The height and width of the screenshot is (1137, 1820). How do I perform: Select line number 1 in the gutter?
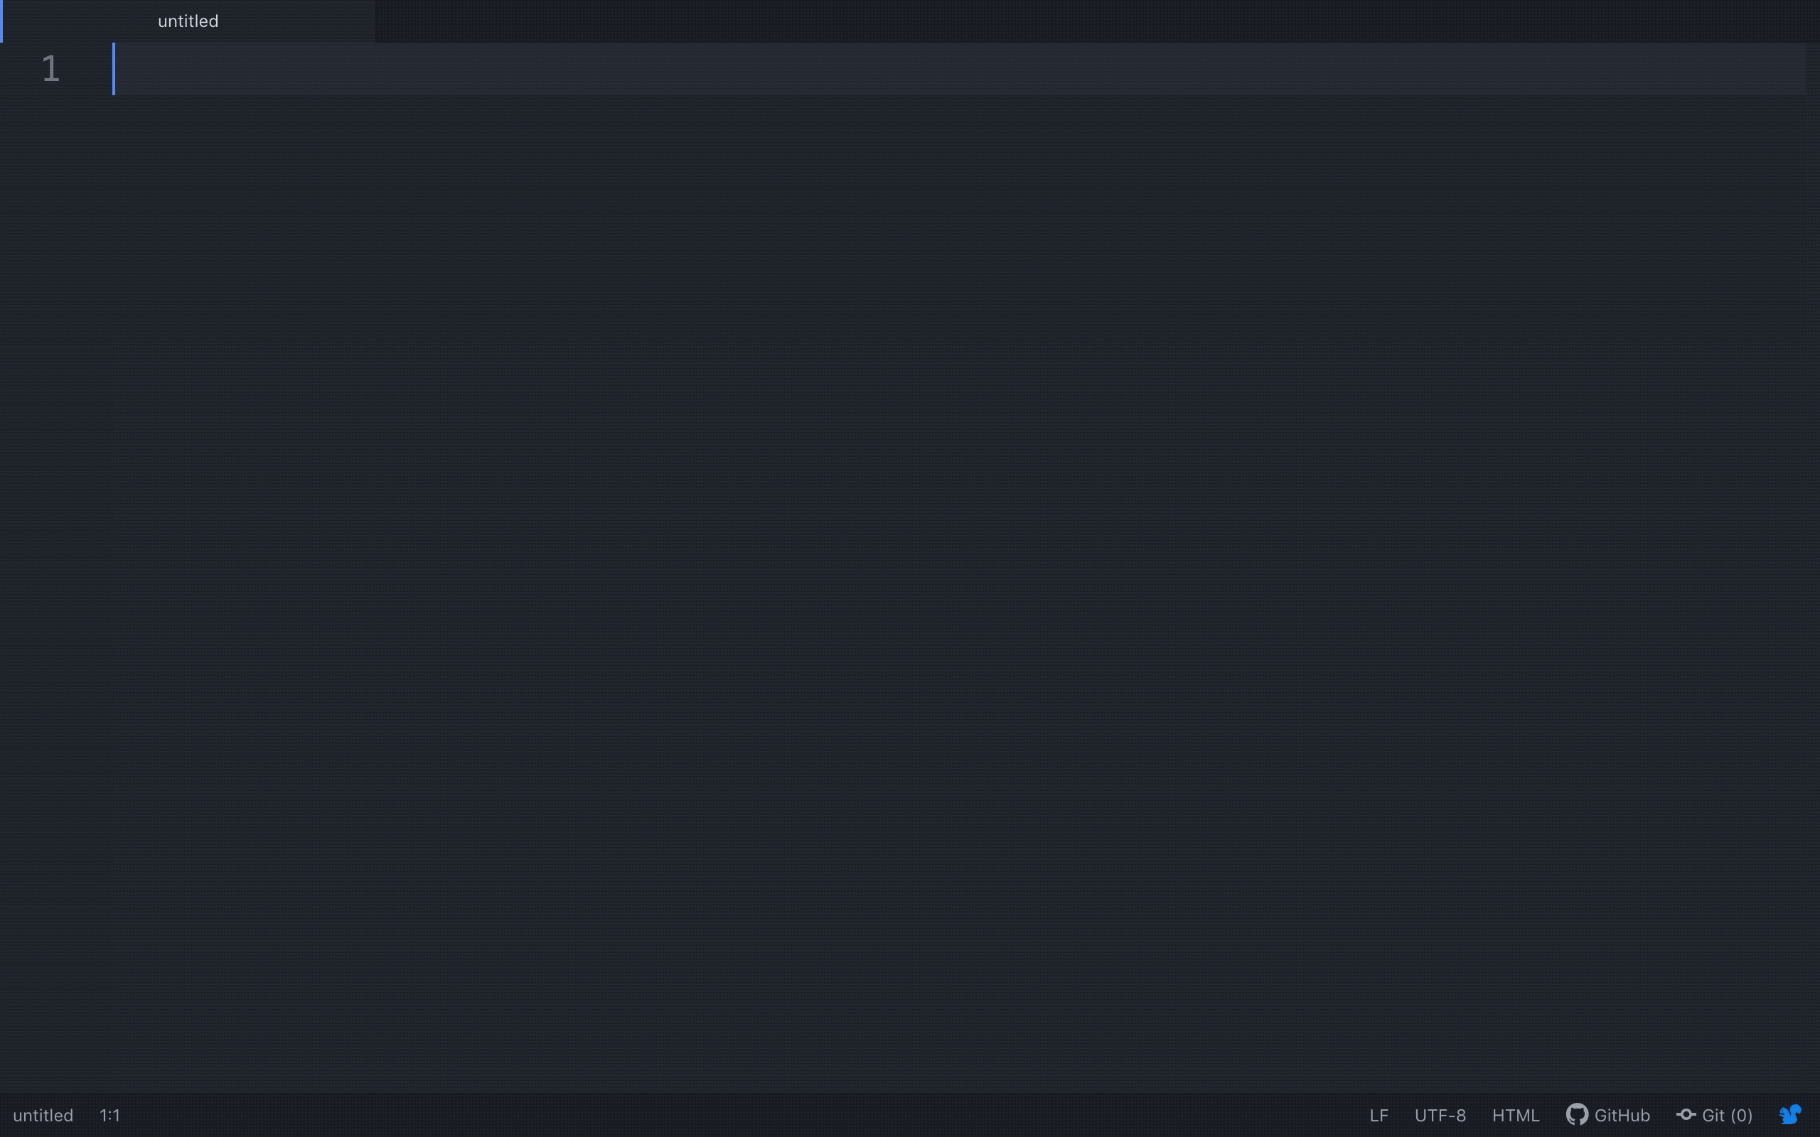[x=50, y=69]
